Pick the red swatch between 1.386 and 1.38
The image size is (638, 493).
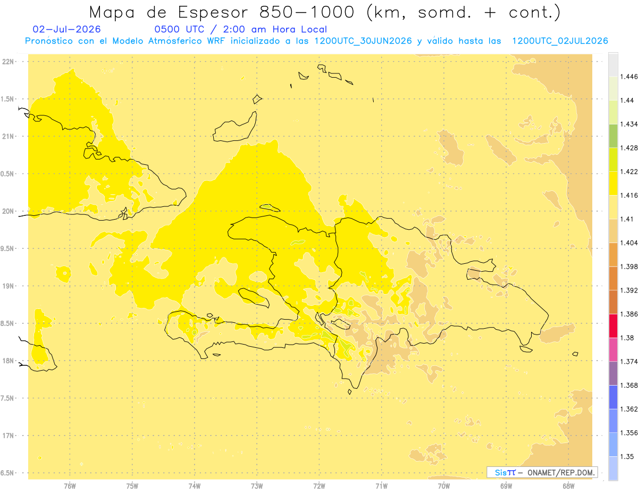(x=613, y=326)
